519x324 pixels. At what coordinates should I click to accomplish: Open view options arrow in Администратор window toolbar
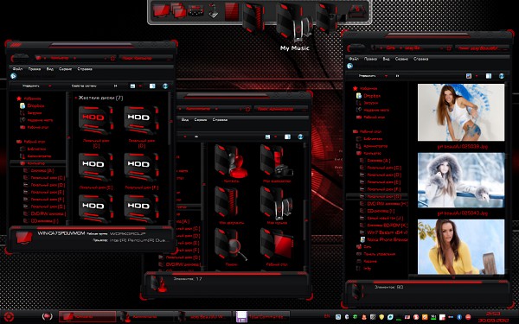(x=275, y=137)
